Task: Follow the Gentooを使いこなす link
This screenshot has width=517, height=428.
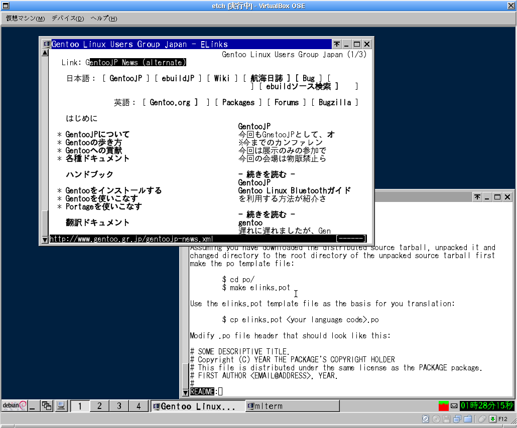Action: click(101, 198)
